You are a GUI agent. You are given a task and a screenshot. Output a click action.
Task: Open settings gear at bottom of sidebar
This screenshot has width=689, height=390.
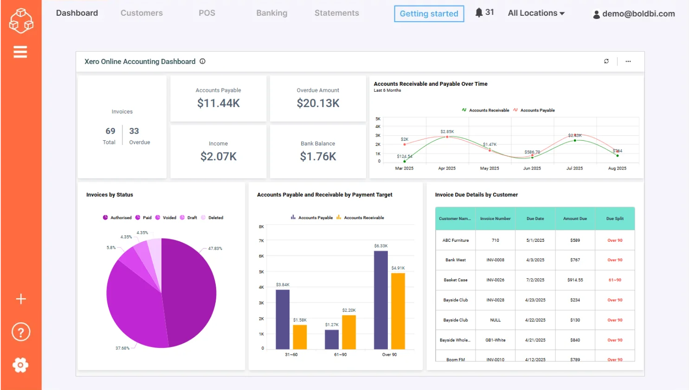20,365
